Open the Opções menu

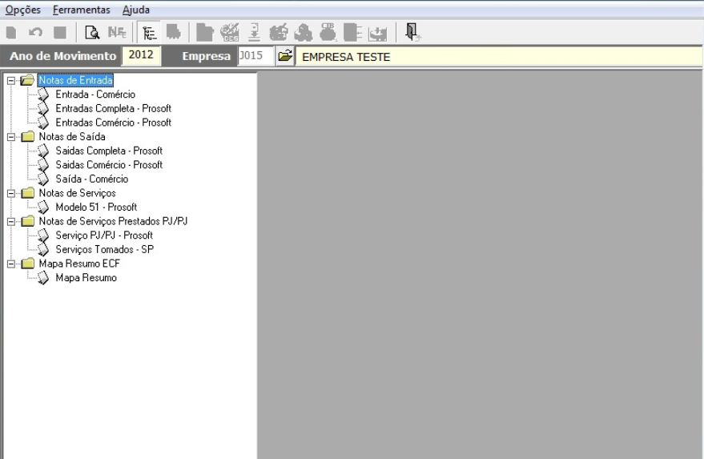coord(23,10)
